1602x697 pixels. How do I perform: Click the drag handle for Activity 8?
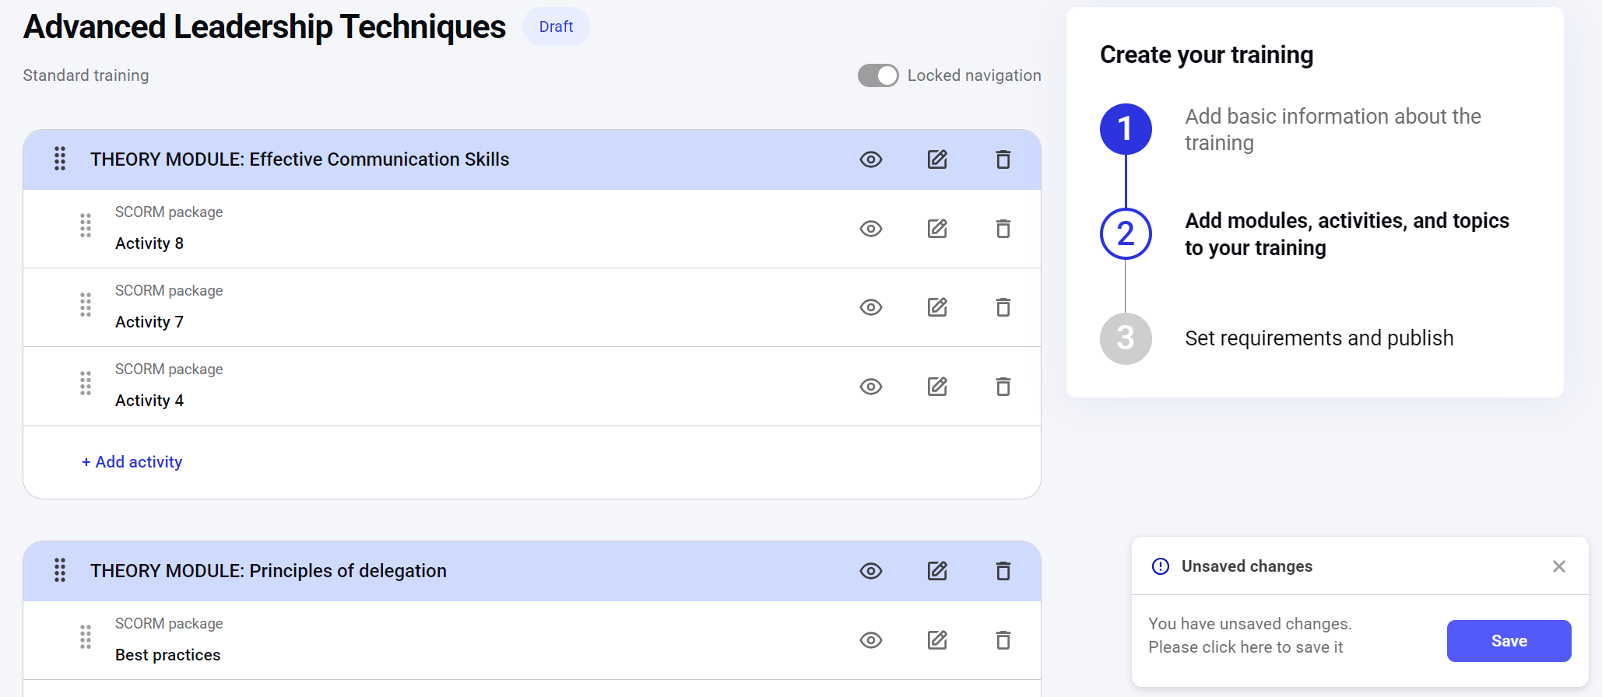point(86,226)
